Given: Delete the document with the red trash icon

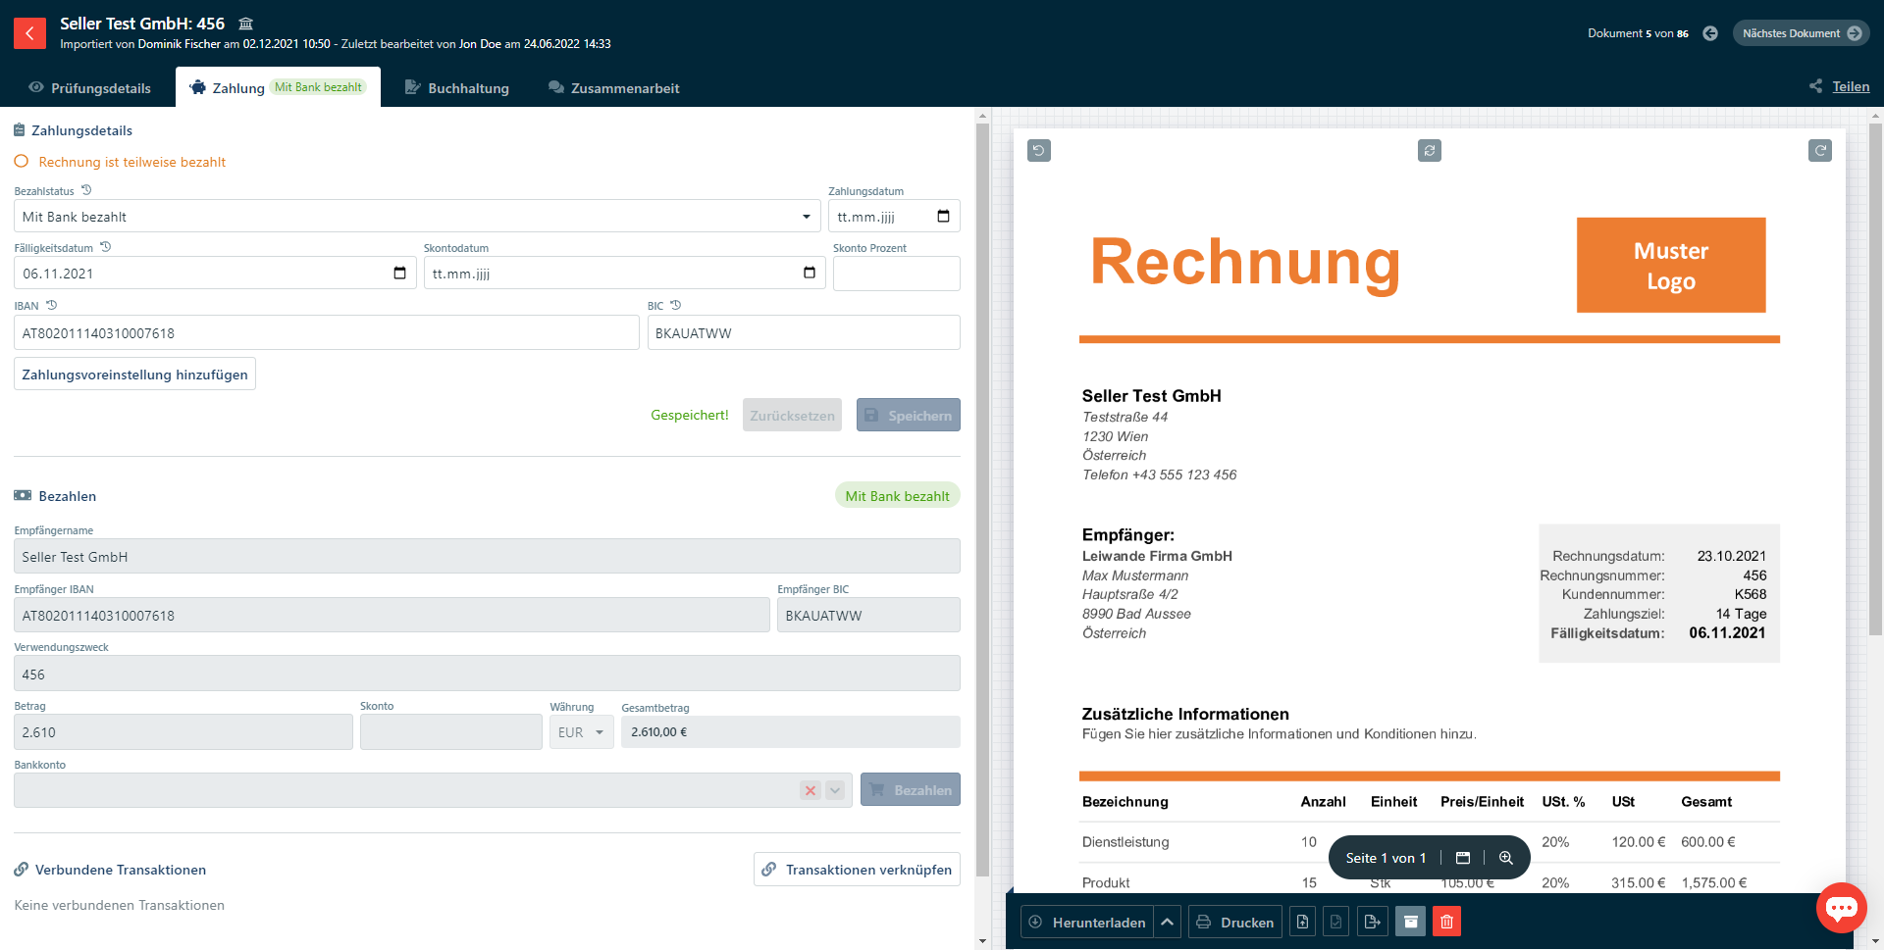Looking at the screenshot, I should (x=1446, y=922).
